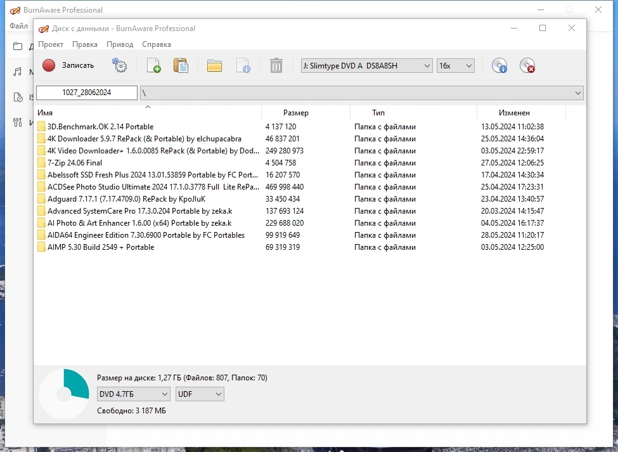The image size is (618, 452).
Task: Open the drive selection dropdown J: Slimtype DVD
Action: coord(366,66)
